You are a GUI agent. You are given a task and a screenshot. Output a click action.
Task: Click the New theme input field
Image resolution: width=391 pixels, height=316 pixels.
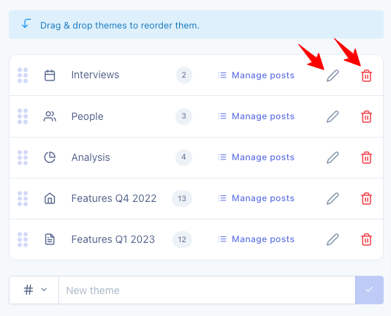click(x=207, y=290)
